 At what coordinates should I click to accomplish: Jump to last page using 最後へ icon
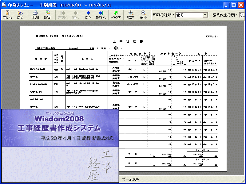[x=101, y=14]
